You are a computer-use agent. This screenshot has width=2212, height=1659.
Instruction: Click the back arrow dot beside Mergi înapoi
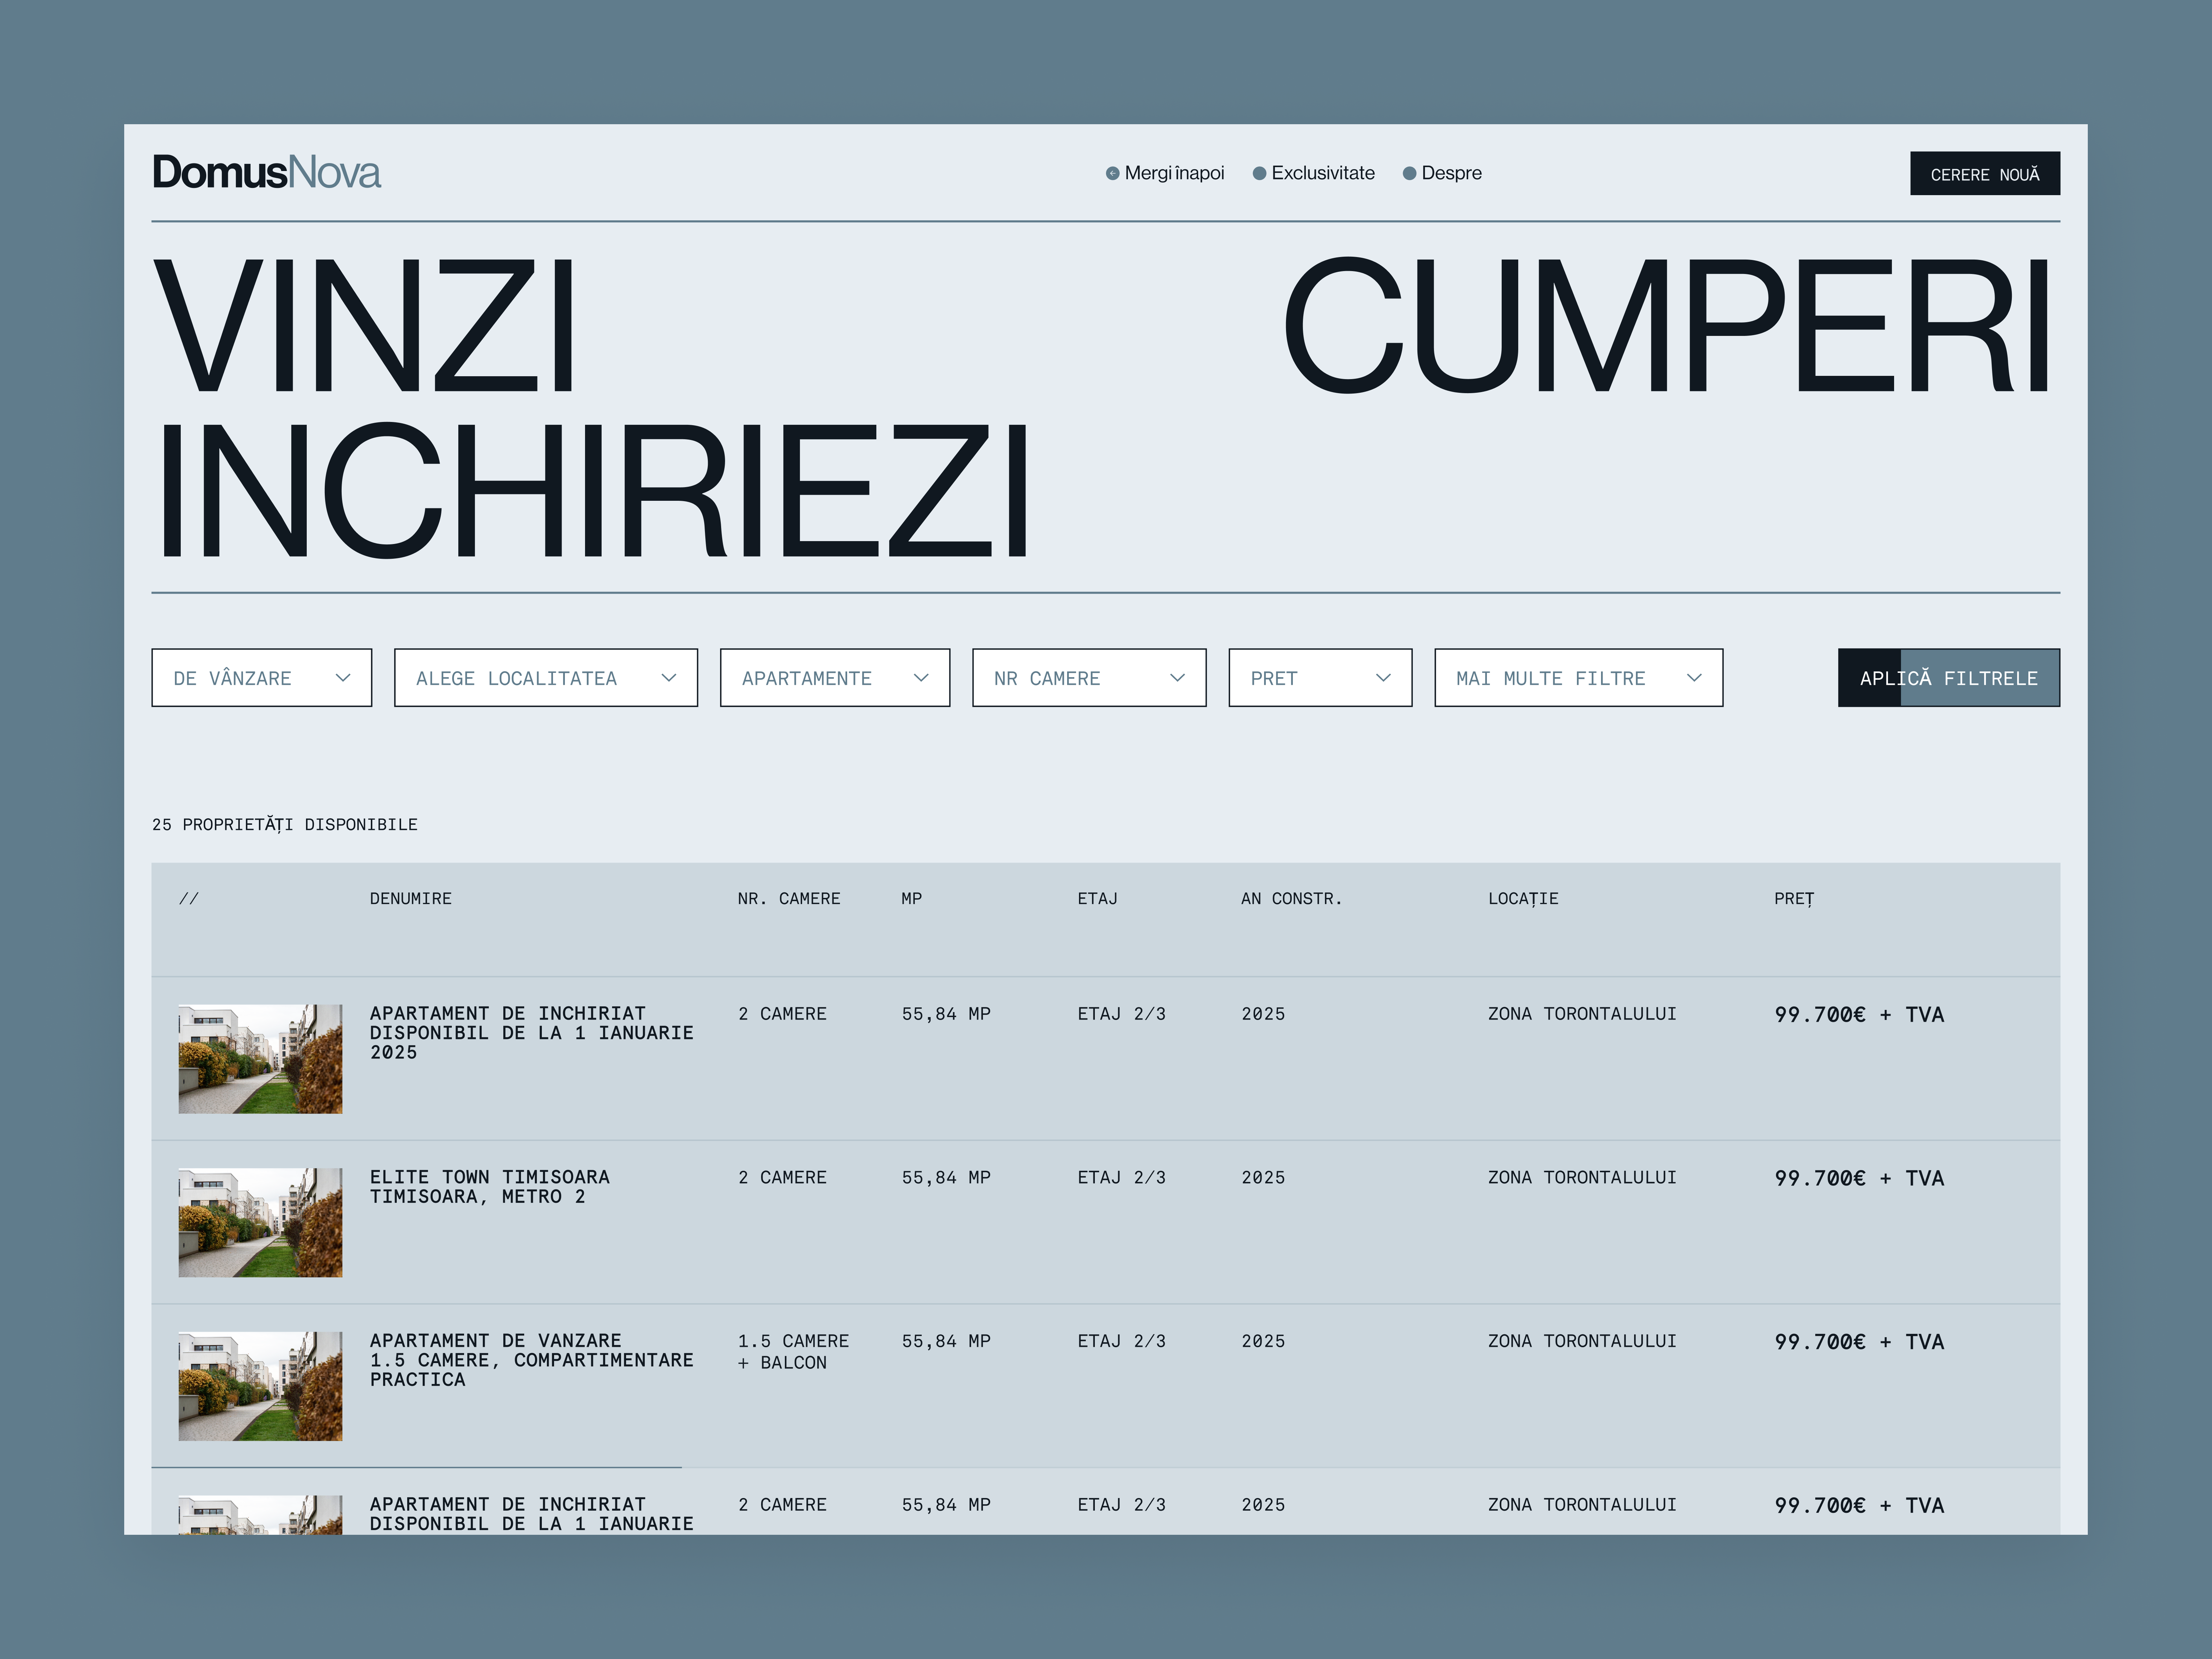coord(1112,174)
